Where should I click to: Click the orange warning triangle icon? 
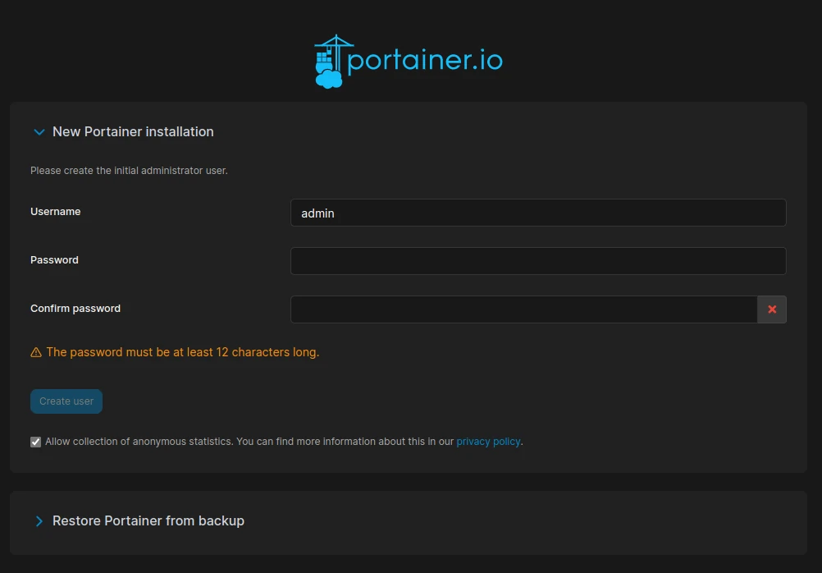pyautogui.click(x=36, y=352)
